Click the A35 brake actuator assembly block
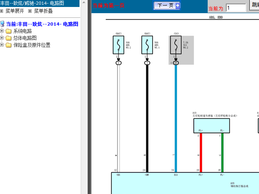259x194 pixels. coord(185,183)
